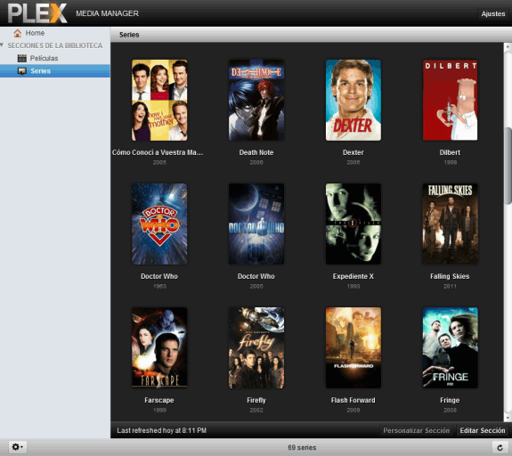This screenshot has height=456, width=512.
Task: Click 'Last refreshed hoy at 8:11 PM' text
Action: tap(162, 430)
